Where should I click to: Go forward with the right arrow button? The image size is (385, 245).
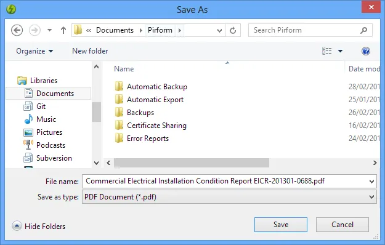tap(34, 30)
